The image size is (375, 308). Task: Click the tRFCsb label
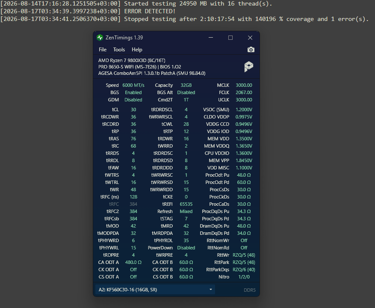click(x=112, y=219)
